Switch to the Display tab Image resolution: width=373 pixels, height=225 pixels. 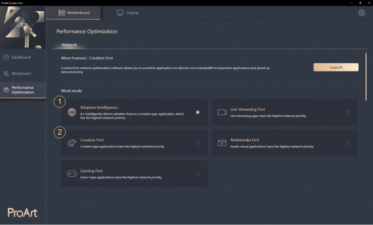point(128,13)
